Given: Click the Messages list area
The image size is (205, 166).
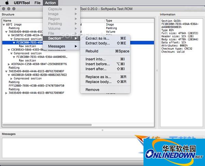Looking at the screenshot, I should pos(72,148).
